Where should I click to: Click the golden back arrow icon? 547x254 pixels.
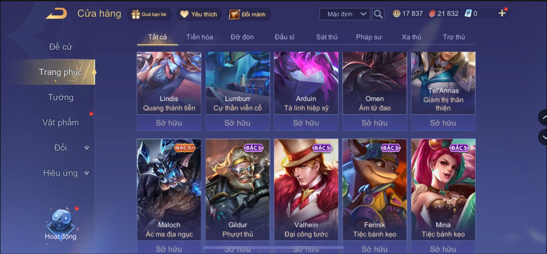(56, 14)
